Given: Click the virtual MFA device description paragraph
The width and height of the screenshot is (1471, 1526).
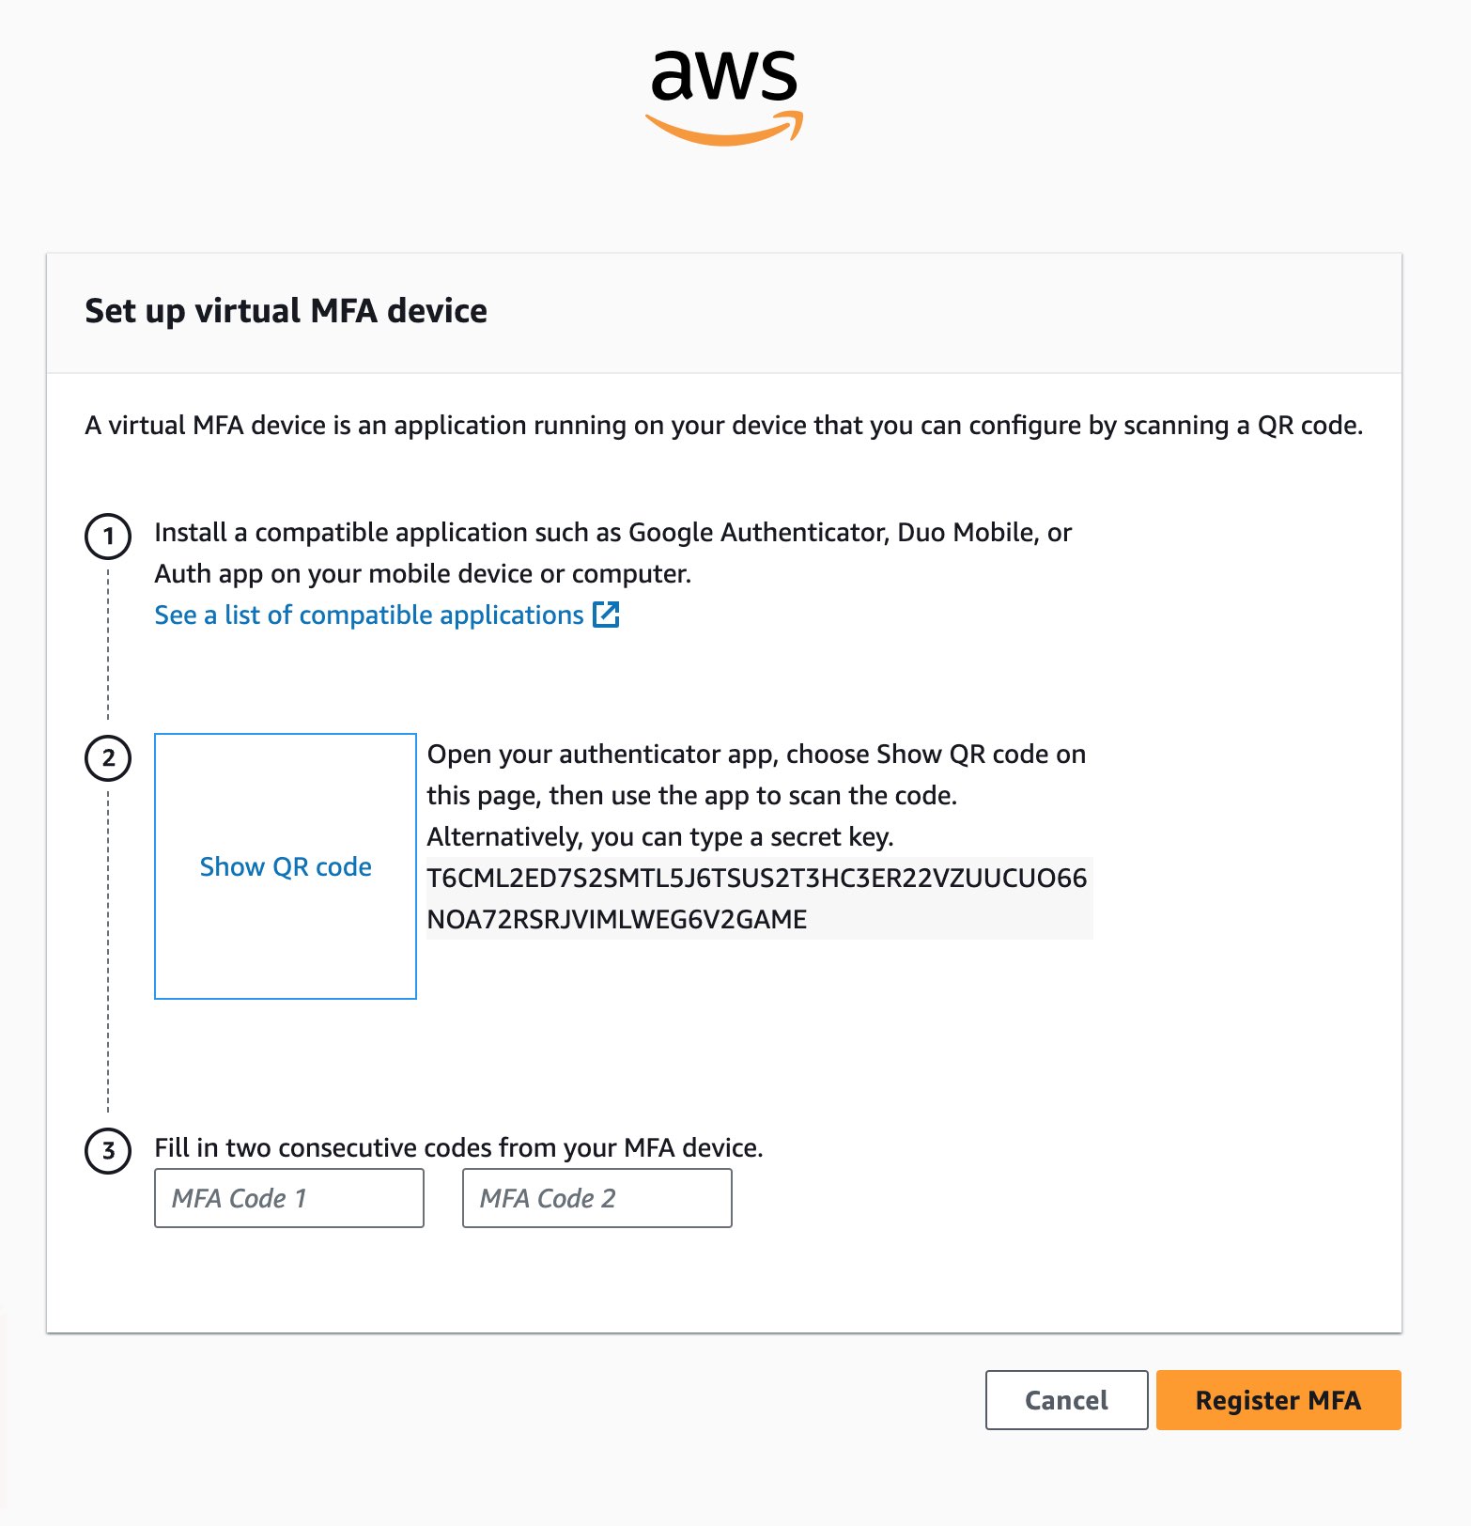Looking at the screenshot, I should pos(723,426).
